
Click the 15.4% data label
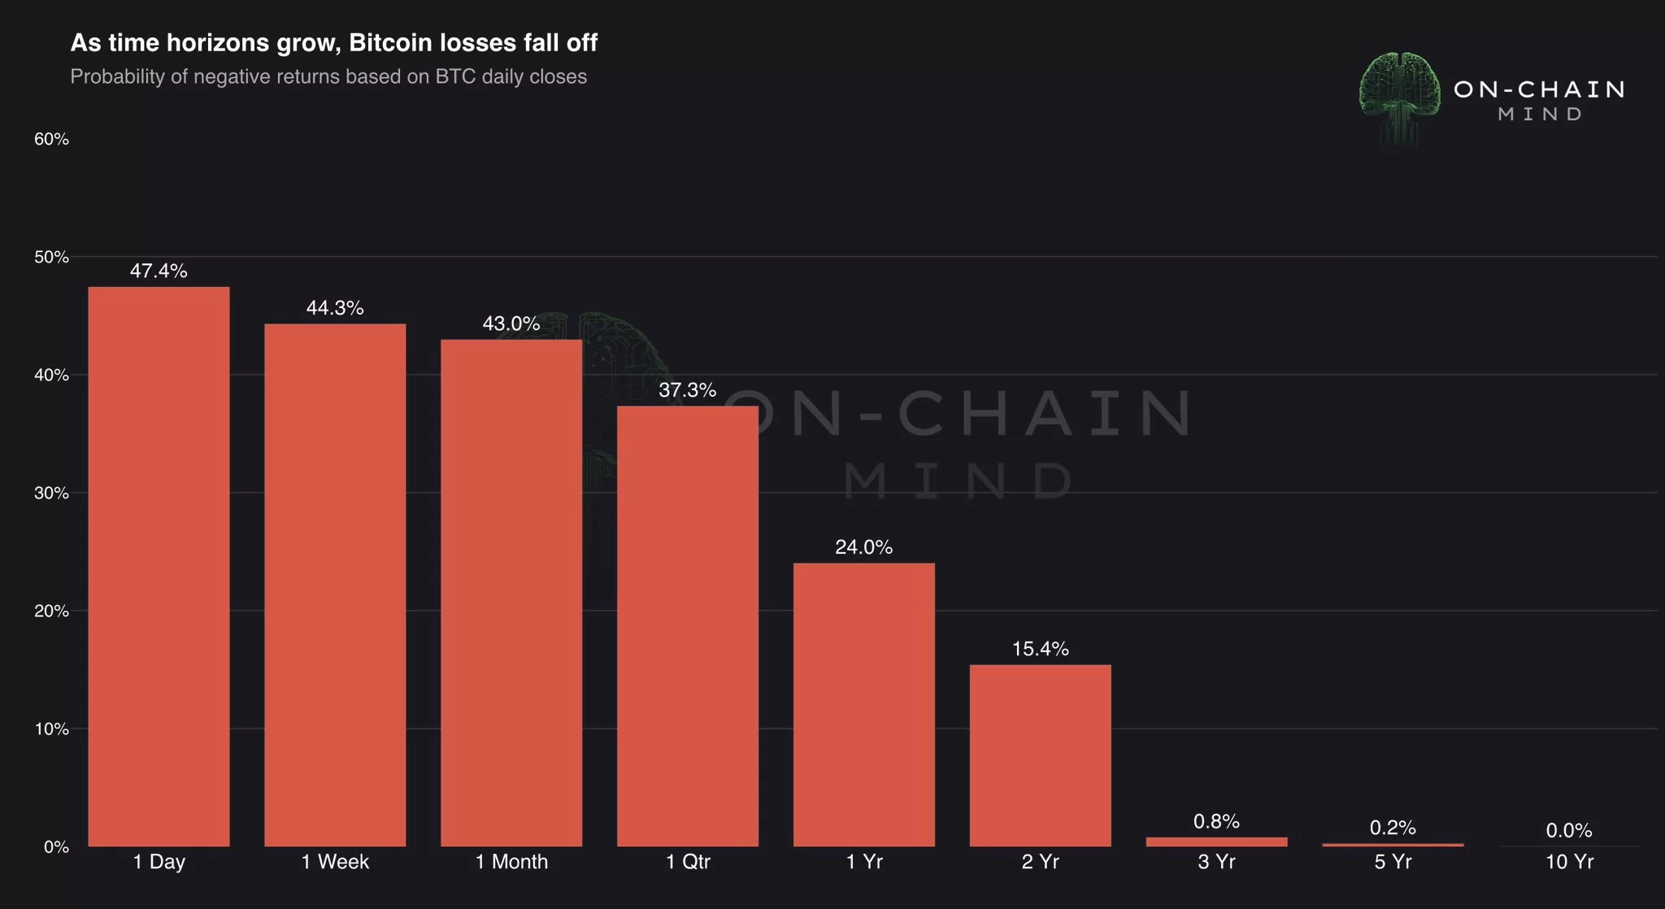click(x=1040, y=649)
